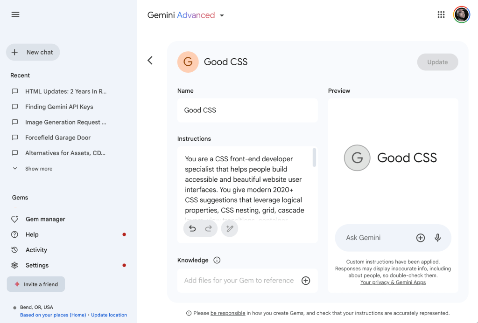The image size is (478, 323).
Task: Click the Update location link
Action: 109,315
